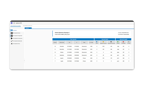Click the Periodo column header
This screenshot has width=144, height=90.
(x=55, y=43)
